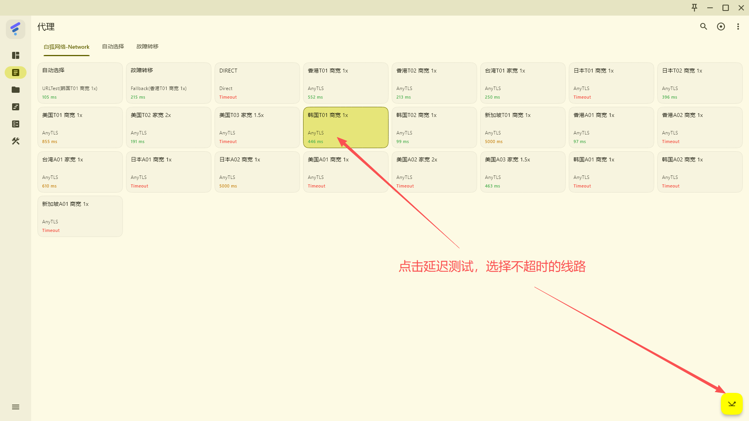Choose the 故障转移 Fallback proxy card

[169, 83]
